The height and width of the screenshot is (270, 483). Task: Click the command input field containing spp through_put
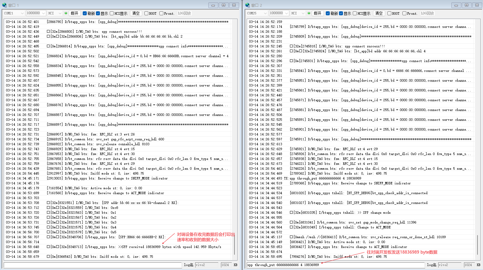pyautogui.click(x=335, y=265)
